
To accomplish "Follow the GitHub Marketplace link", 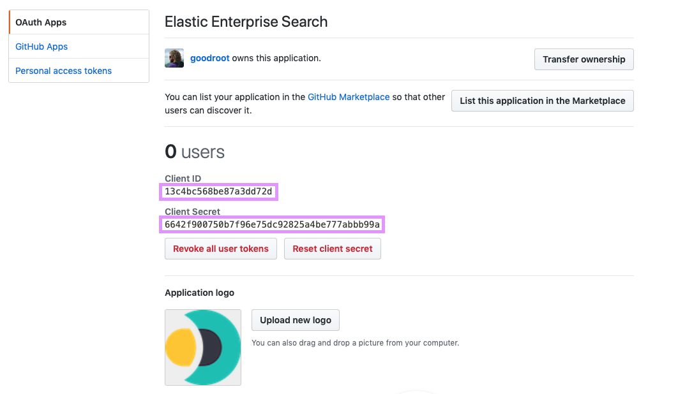I will click(349, 97).
